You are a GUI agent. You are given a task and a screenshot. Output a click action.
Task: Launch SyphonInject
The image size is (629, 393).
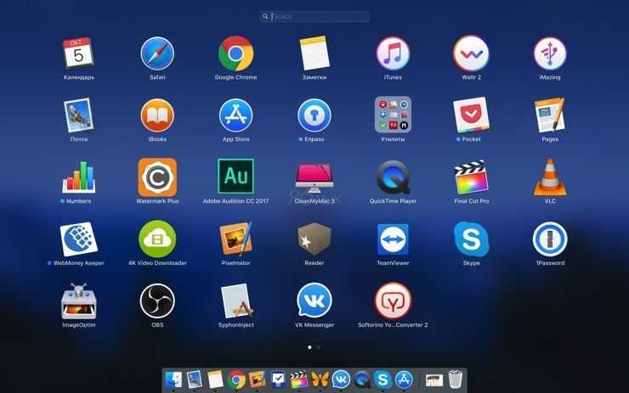[x=236, y=301]
